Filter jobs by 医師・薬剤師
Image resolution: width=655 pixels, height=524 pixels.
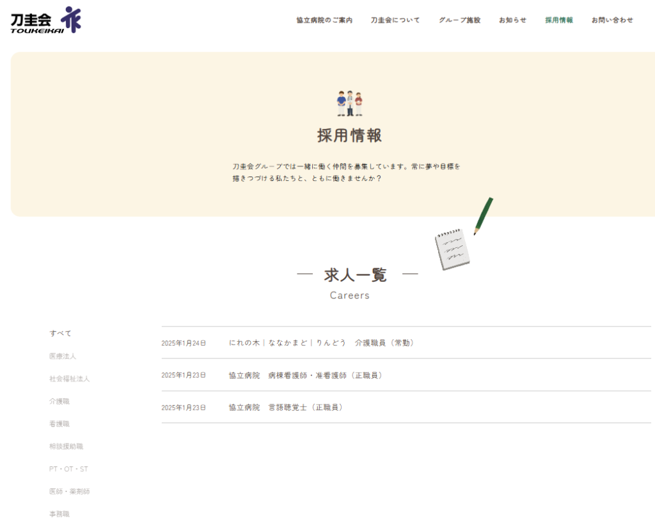point(70,491)
